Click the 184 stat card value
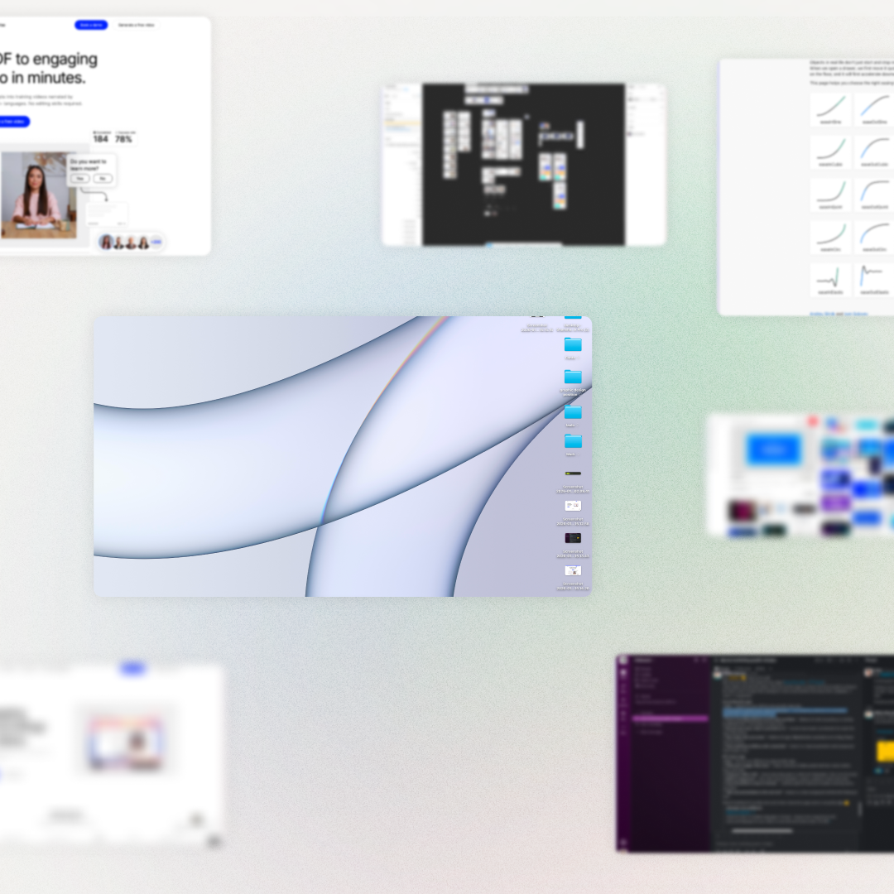This screenshot has height=894, width=894. coord(101,138)
